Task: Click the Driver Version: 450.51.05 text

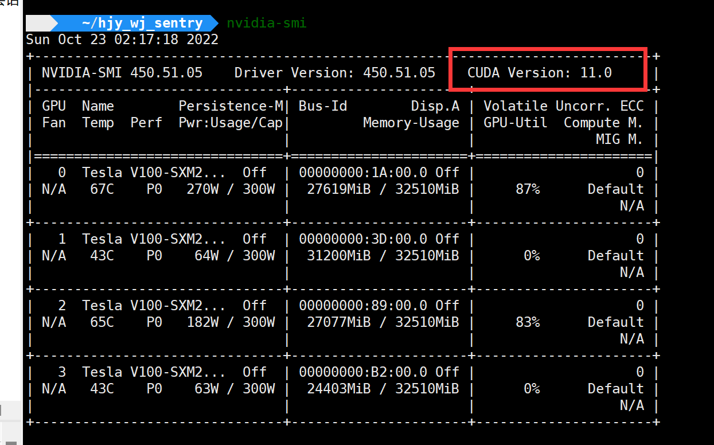Action: pyautogui.click(x=334, y=73)
